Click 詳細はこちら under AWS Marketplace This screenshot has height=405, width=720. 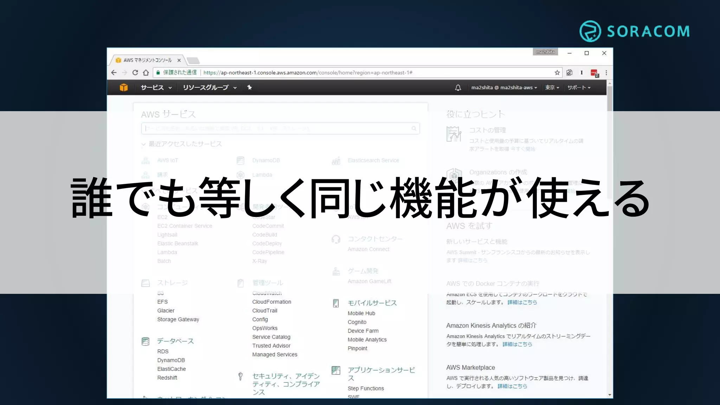(512, 386)
